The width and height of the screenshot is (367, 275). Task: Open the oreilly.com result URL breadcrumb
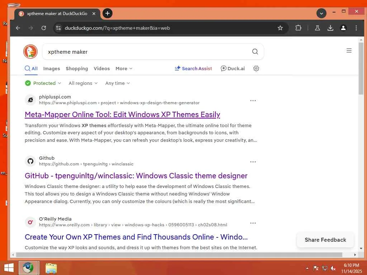[133, 225]
